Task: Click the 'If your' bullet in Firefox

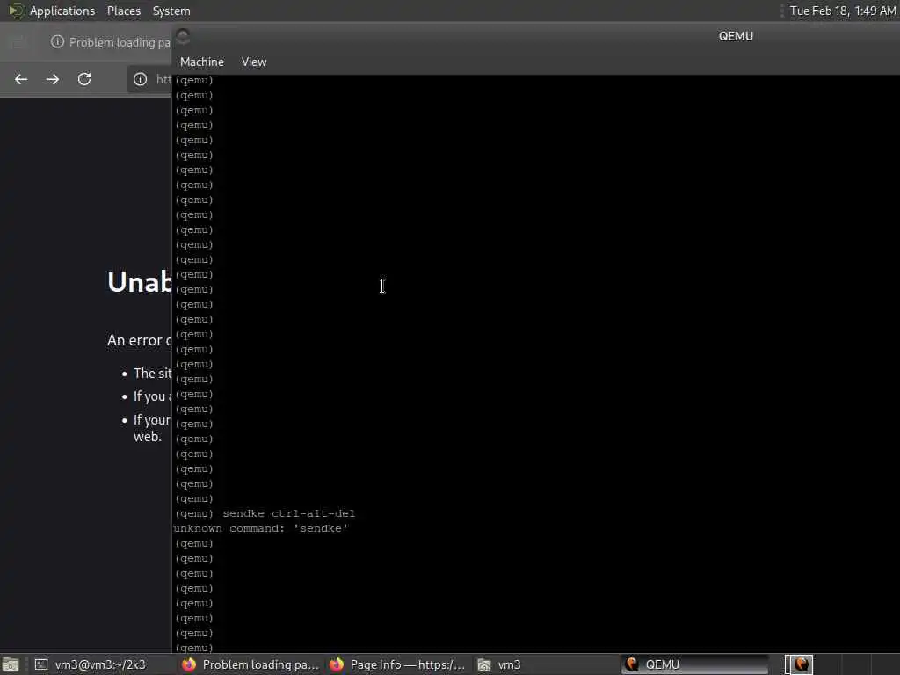Action: point(152,420)
